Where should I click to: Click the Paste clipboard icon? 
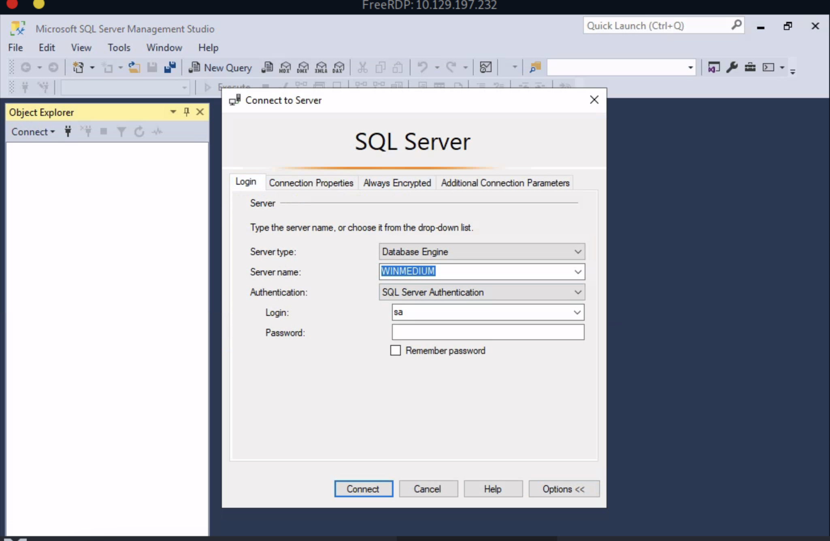[398, 67]
